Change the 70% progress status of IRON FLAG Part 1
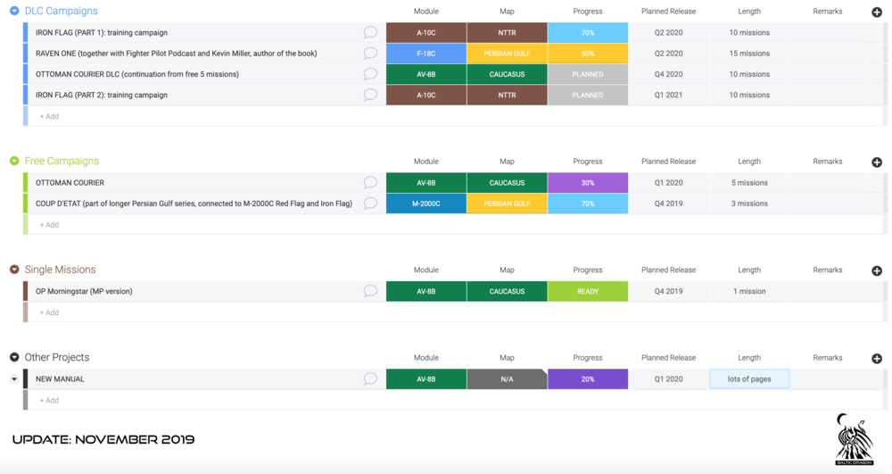Screen dimensions: 892x474 pos(588,33)
